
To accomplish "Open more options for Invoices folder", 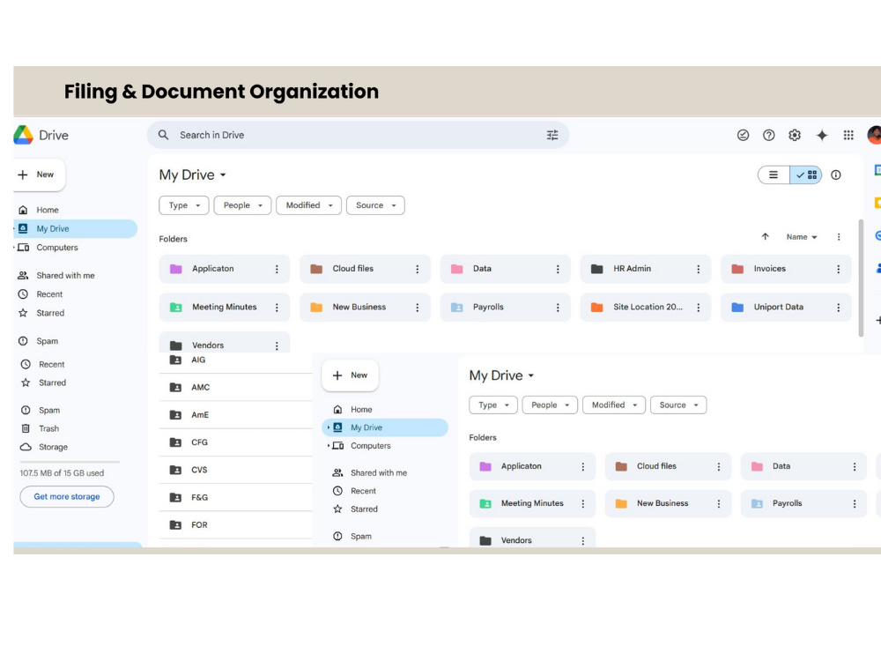I will point(839,269).
